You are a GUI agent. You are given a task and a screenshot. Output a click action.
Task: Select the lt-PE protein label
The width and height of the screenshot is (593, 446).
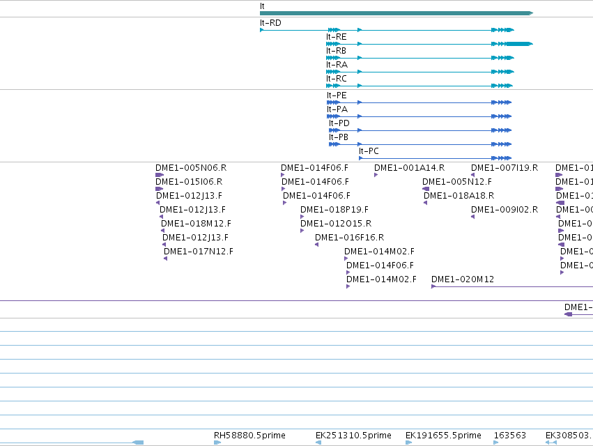[337, 95]
